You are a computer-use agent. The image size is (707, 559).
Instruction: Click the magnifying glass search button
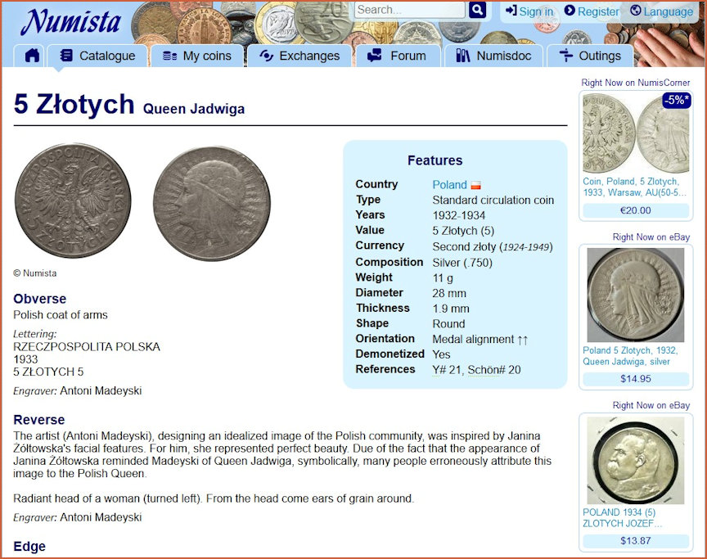point(477,10)
